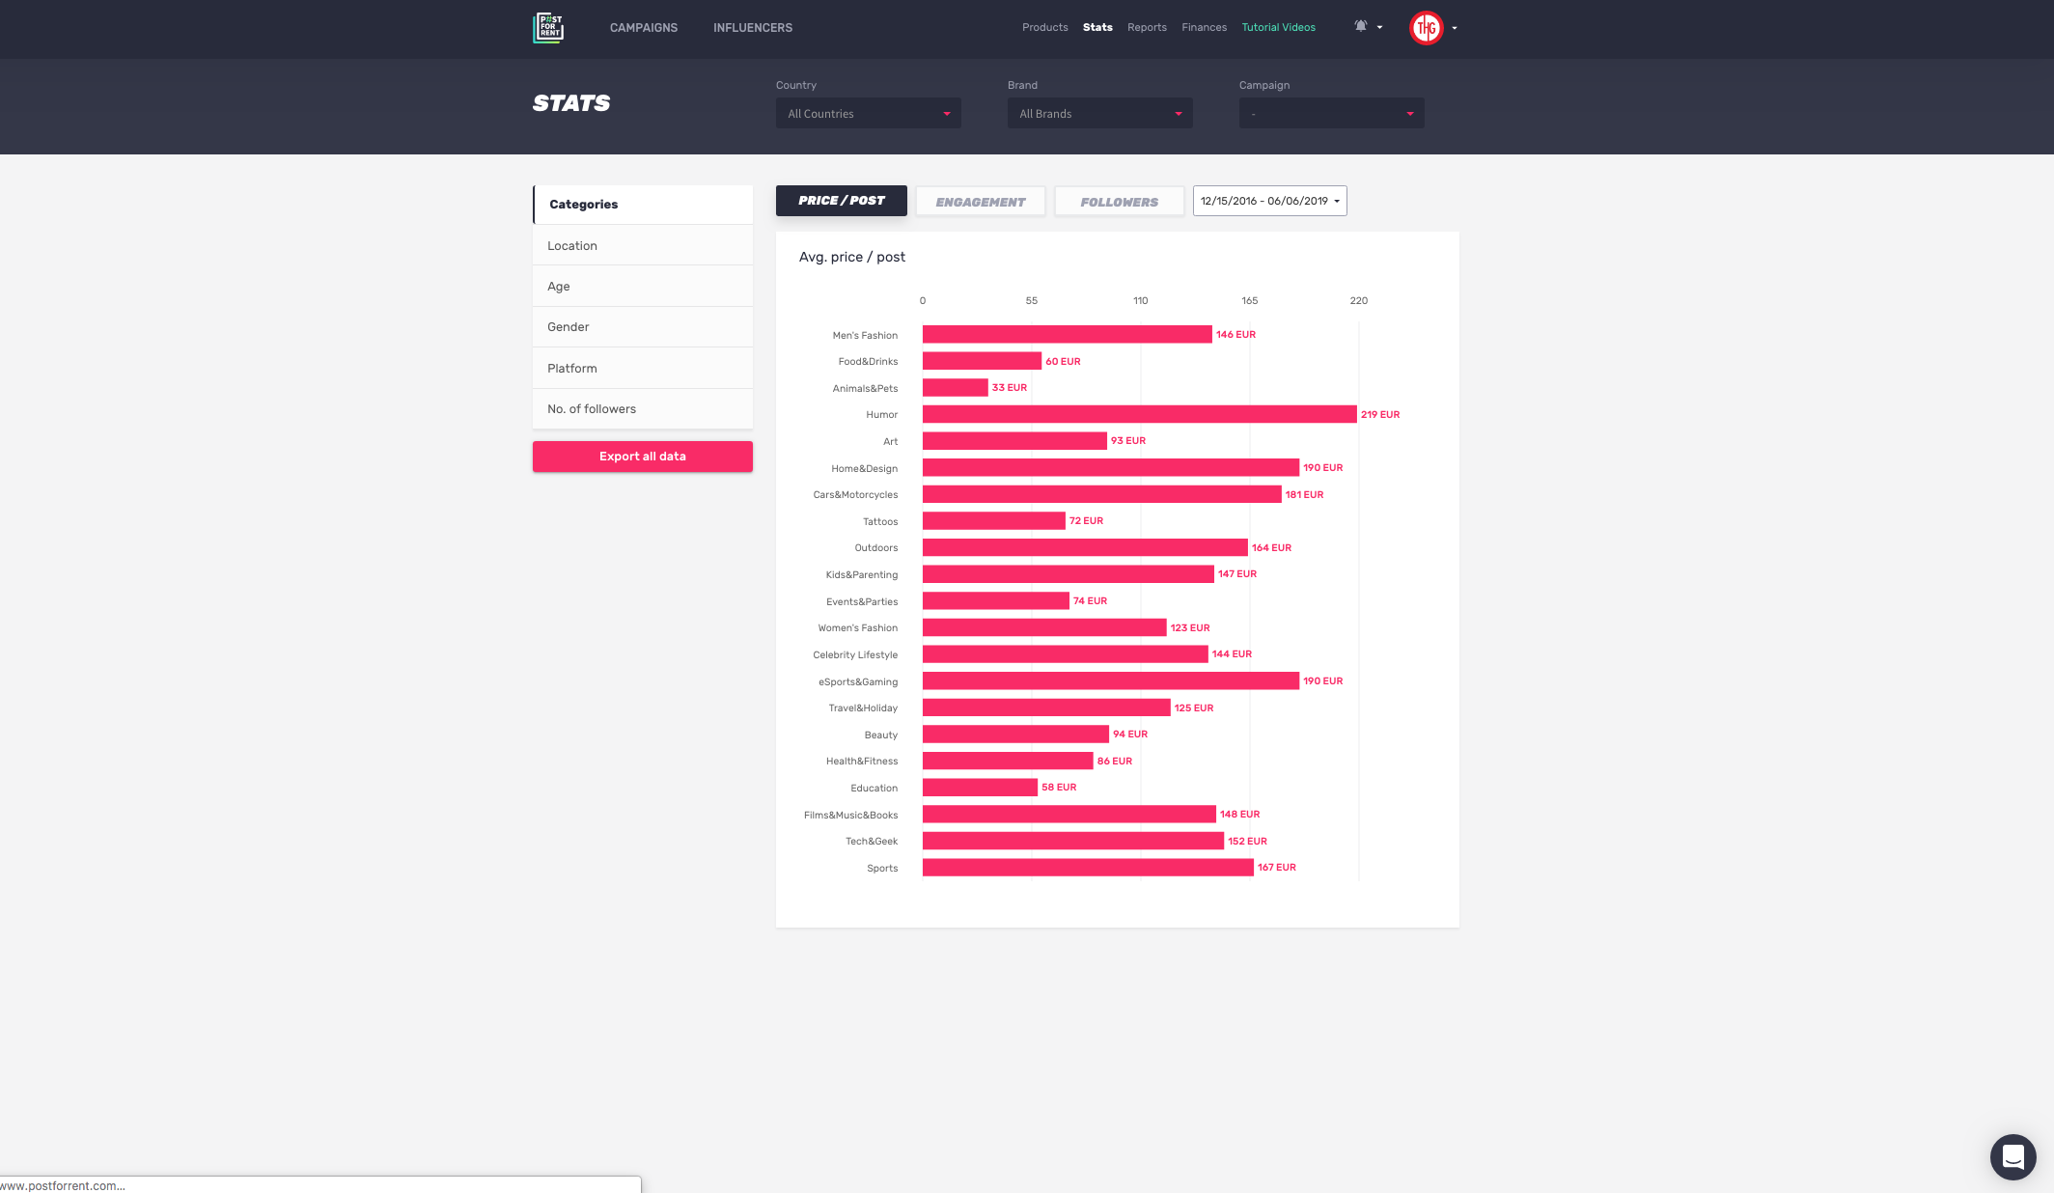Screen dimensions: 2054x1193
Task: Select Platform in the sidebar
Action: 643,369
